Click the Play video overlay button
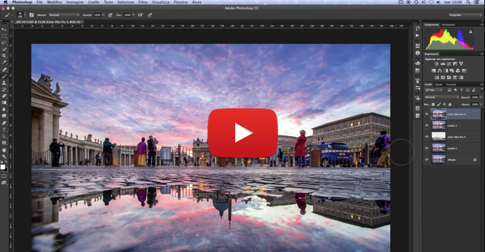Image resolution: width=485 pixels, height=252 pixels. pos(242,133)
